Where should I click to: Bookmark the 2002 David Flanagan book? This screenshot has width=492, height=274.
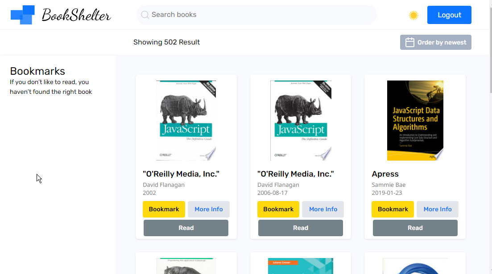[x=164, y=209]
